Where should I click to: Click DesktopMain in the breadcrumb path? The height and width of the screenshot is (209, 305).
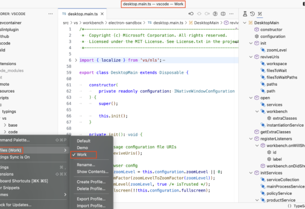(x=206, y=23)
